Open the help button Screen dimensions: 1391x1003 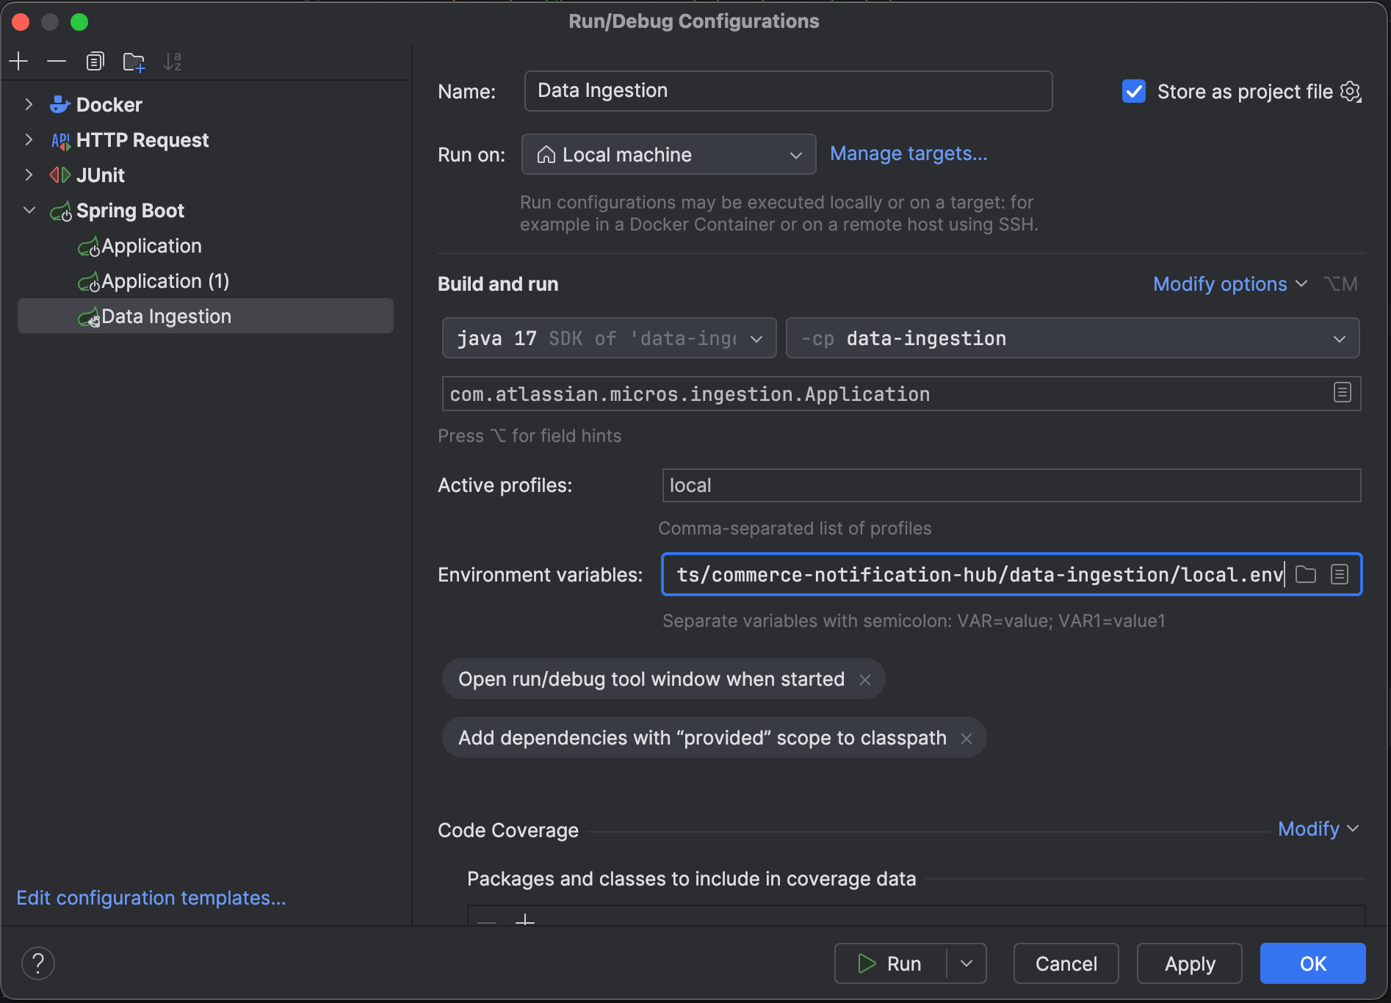tap(38, 963)
